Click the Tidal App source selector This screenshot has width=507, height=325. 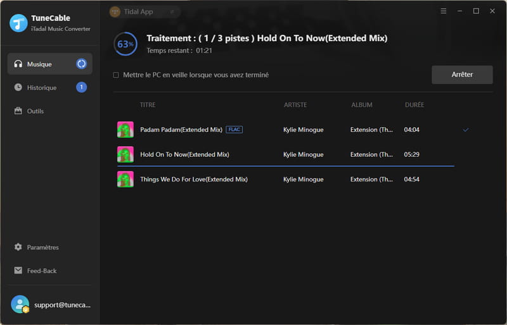coord(144,12)
